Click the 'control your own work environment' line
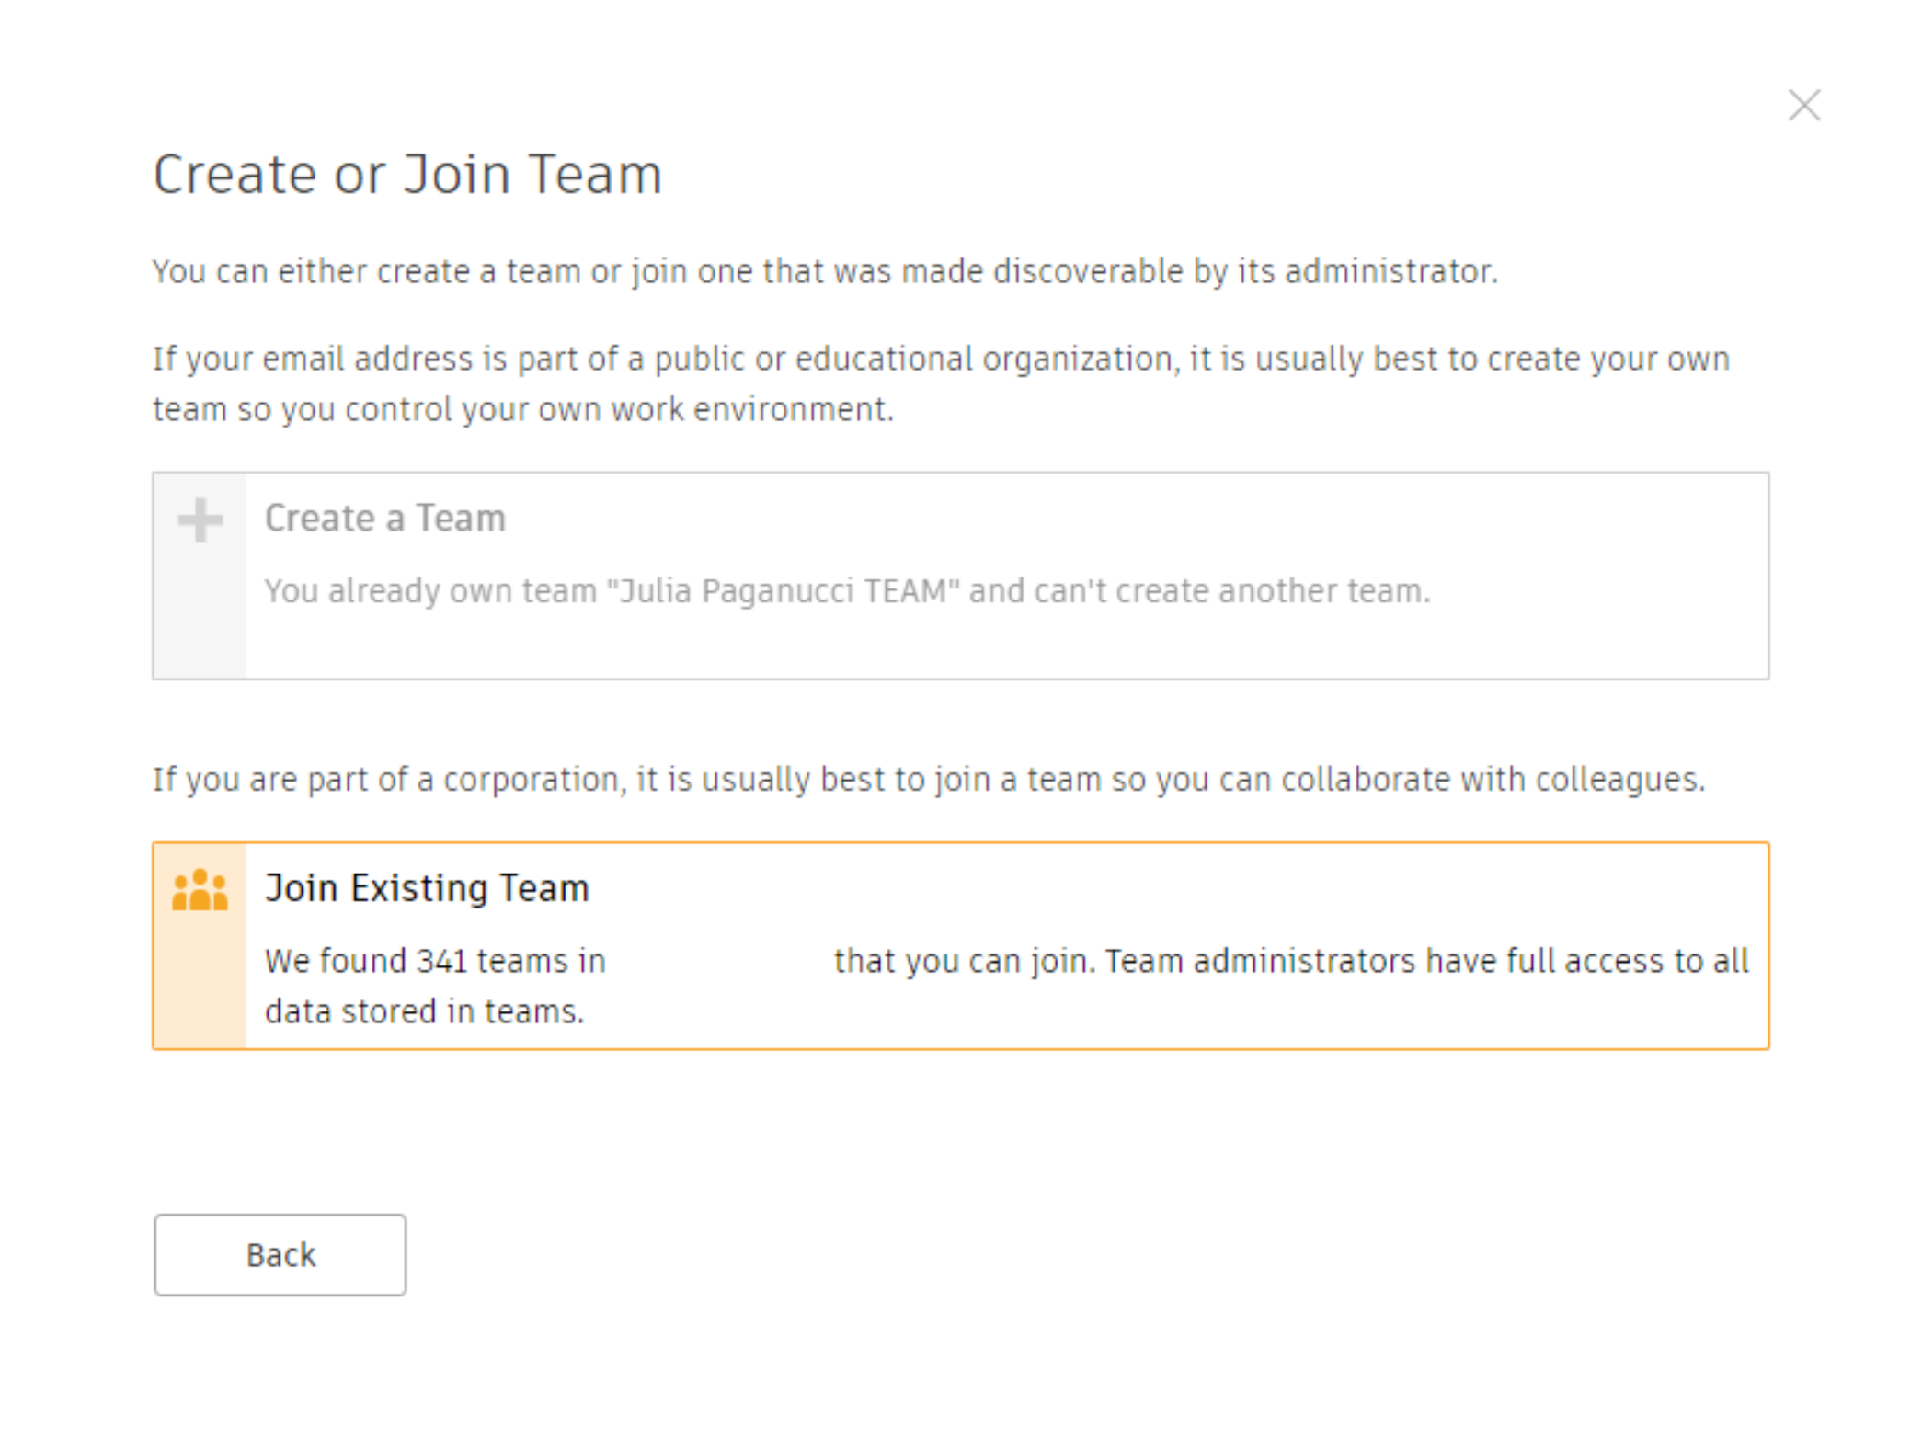This screenshot has height=1439, width=1922. [522, 409]
